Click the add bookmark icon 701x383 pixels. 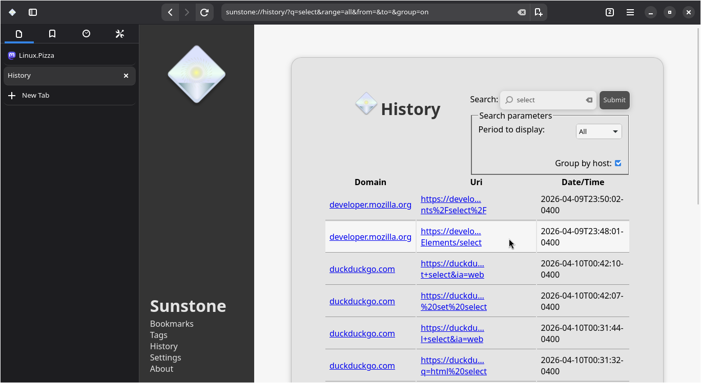click(x=538, y=12)
